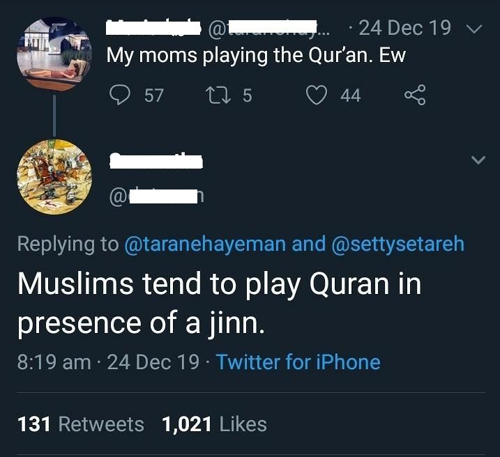
Task: Open the reply author's battle-painting avatar
Action: click(x=54, y=177)
